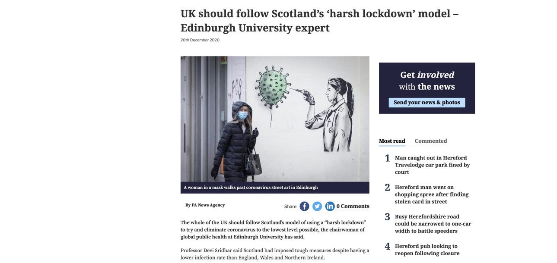Open Man caught out in Hereford Travelodge story
The image size is (557, 263).
pos(432,165)
